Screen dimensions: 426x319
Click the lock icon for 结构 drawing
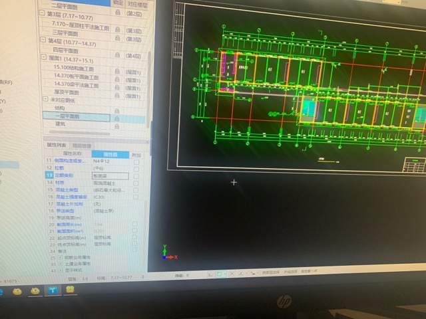[117, 111]
